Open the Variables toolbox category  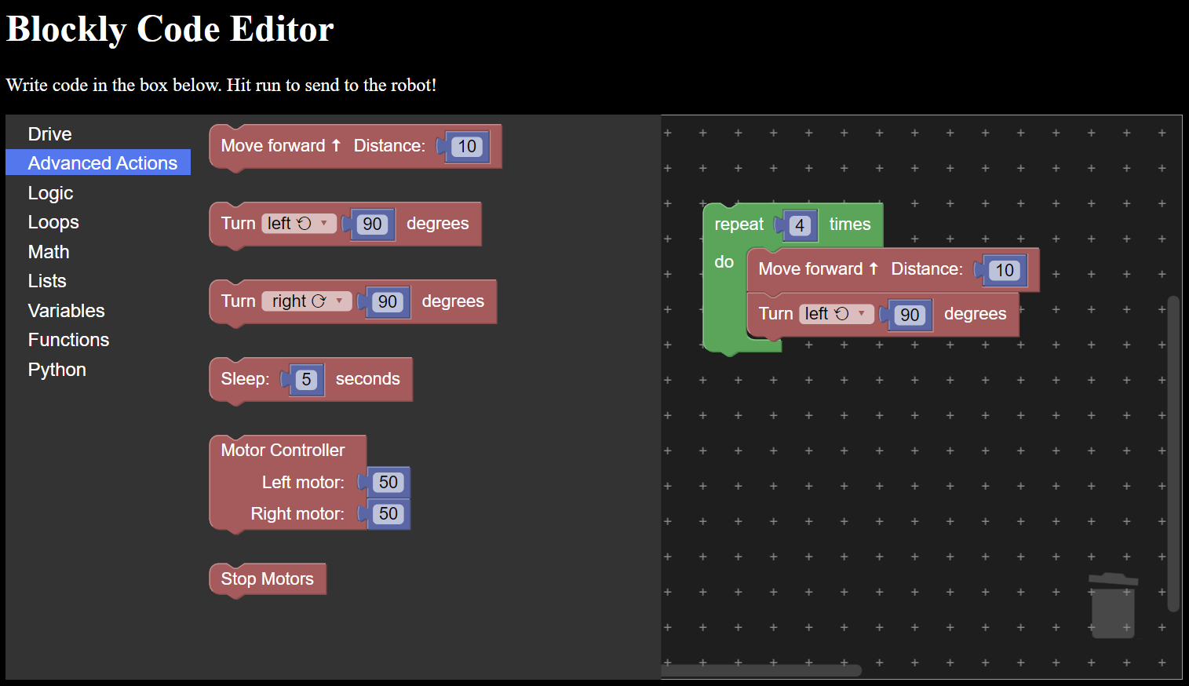click(66, 311)
